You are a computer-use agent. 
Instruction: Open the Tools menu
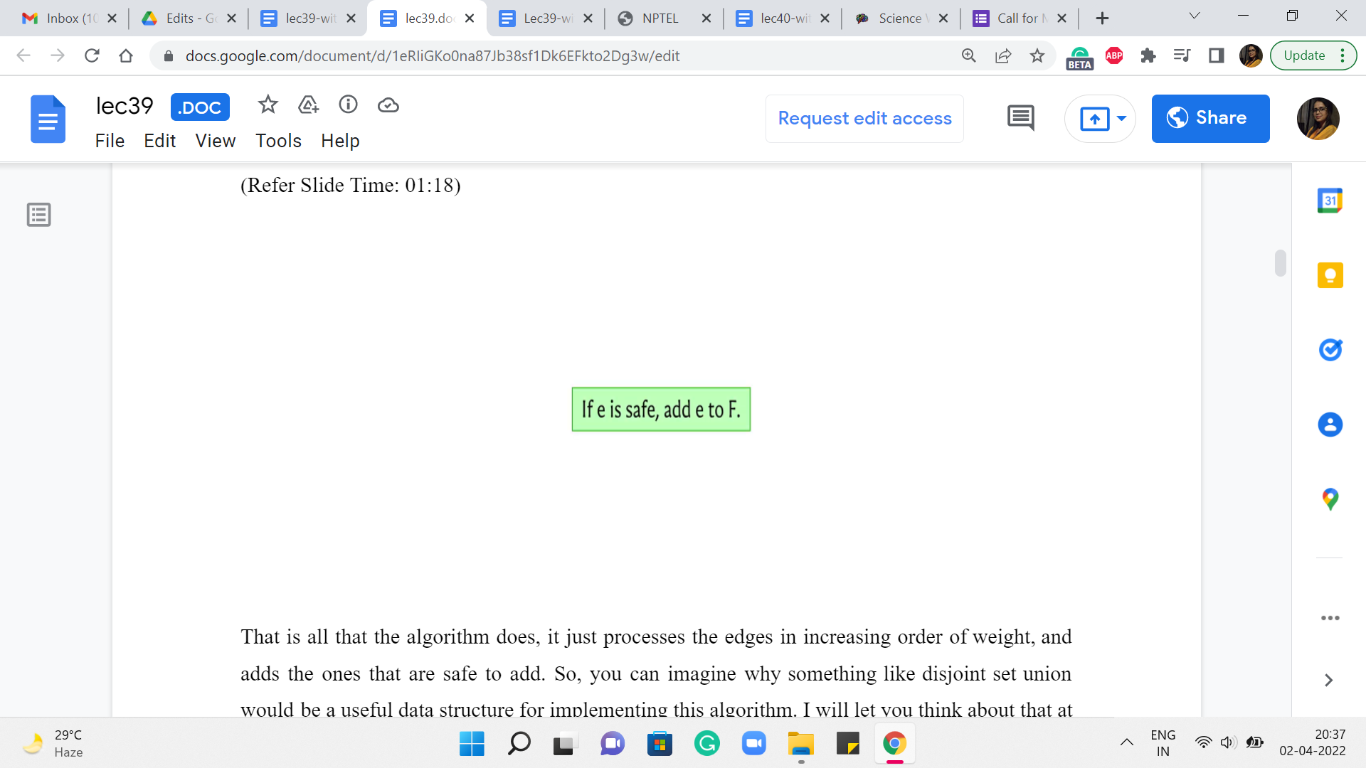coord(278,141)
